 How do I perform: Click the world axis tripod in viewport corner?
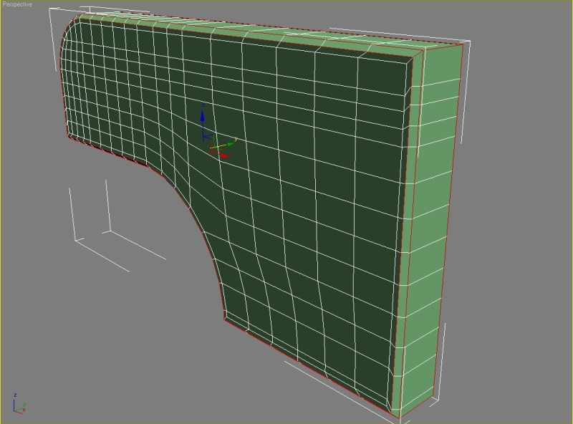tap(17, 405)
